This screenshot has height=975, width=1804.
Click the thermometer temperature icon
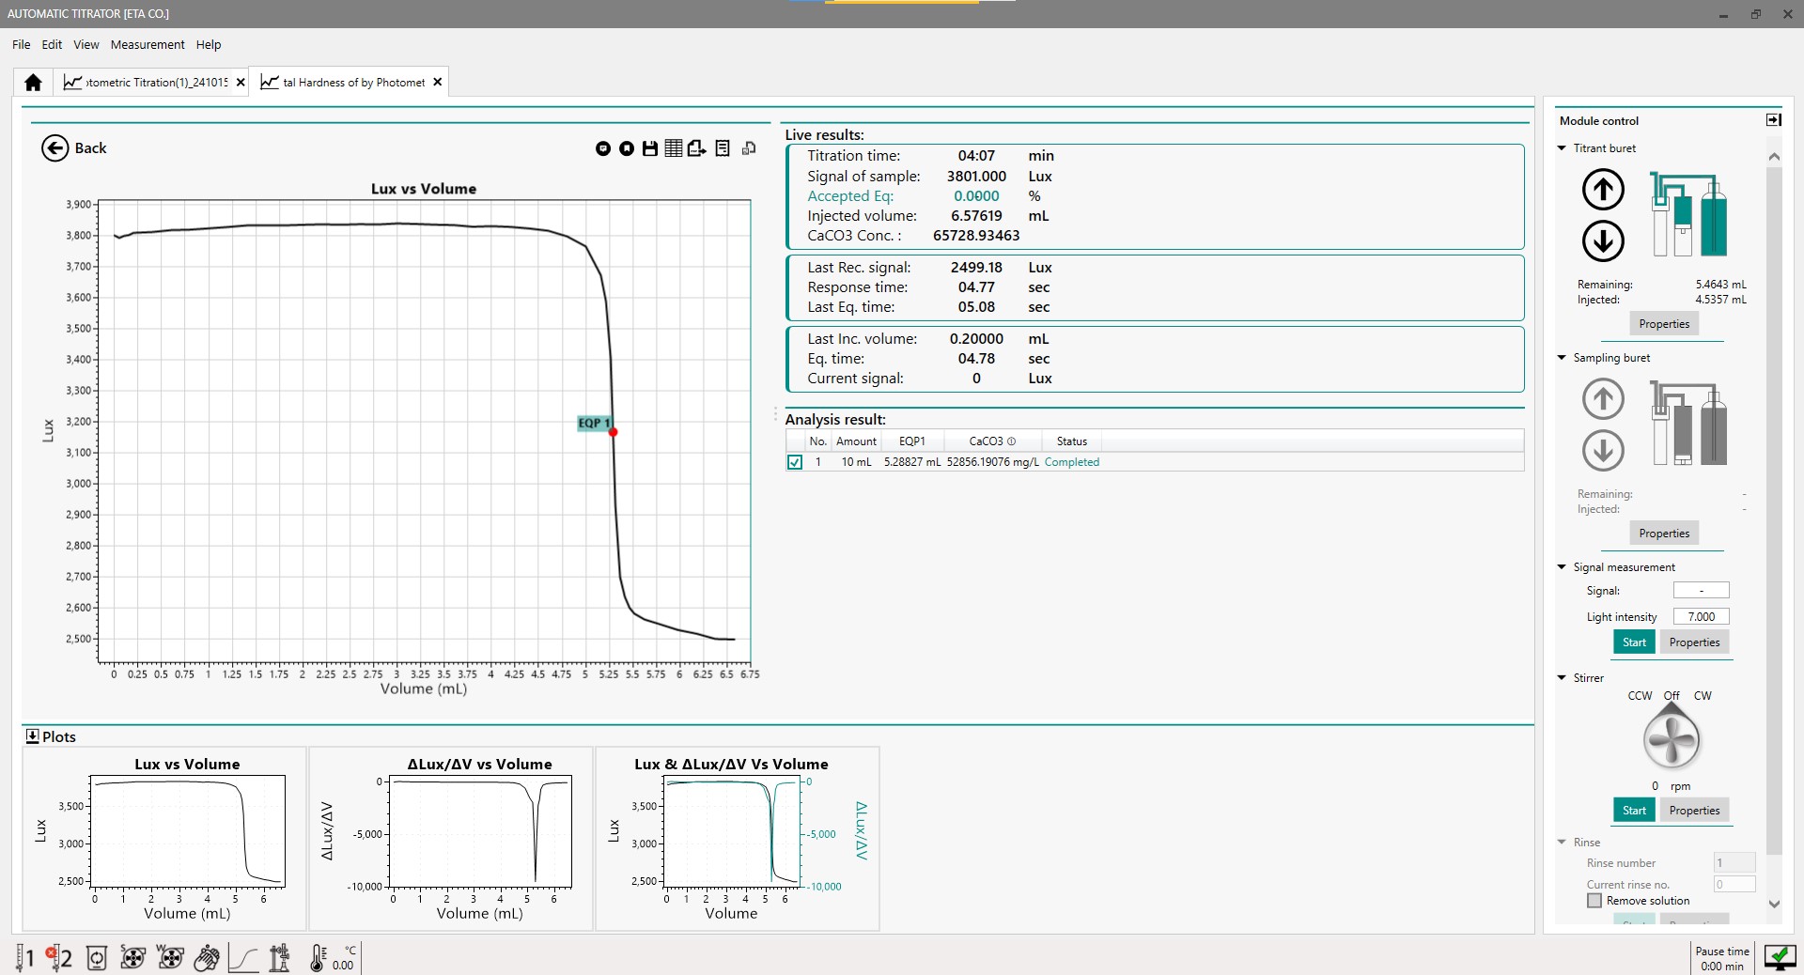click(x=318, y=958)
